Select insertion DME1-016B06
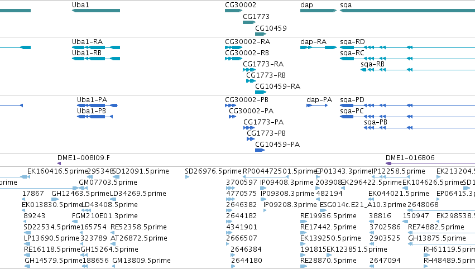Screen dimensions: 475x269 coord(430,164)
